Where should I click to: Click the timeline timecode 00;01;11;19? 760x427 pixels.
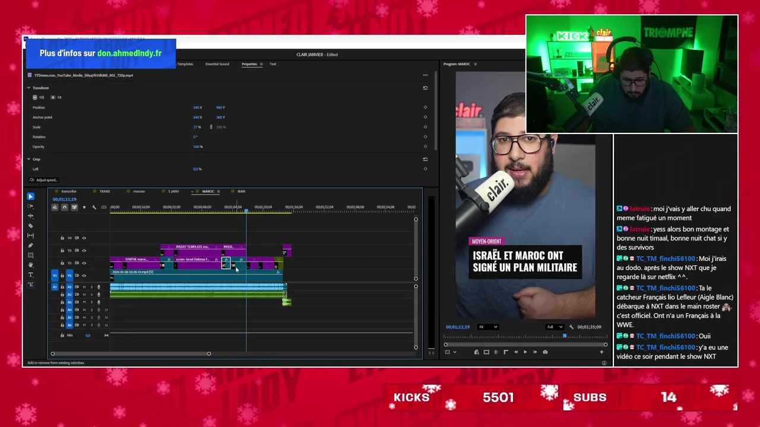click(x=64, y=199)
